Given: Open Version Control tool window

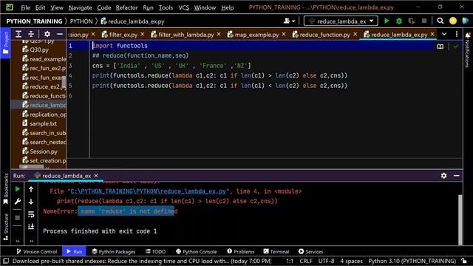Looking at the screenshot, I should (37, 251).
